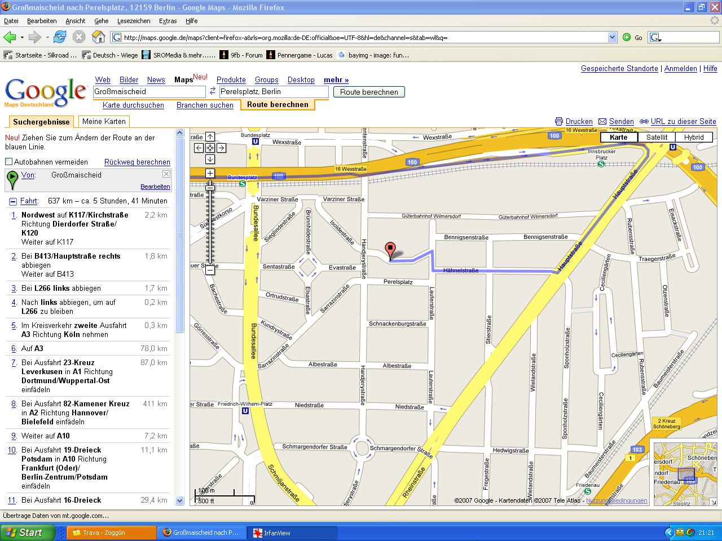Pan the map up with the arrow
This screenshot has height=541, width=722.
(x=210, y=136)
